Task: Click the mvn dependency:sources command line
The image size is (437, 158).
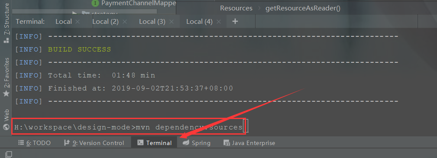Action: [129, 127]
